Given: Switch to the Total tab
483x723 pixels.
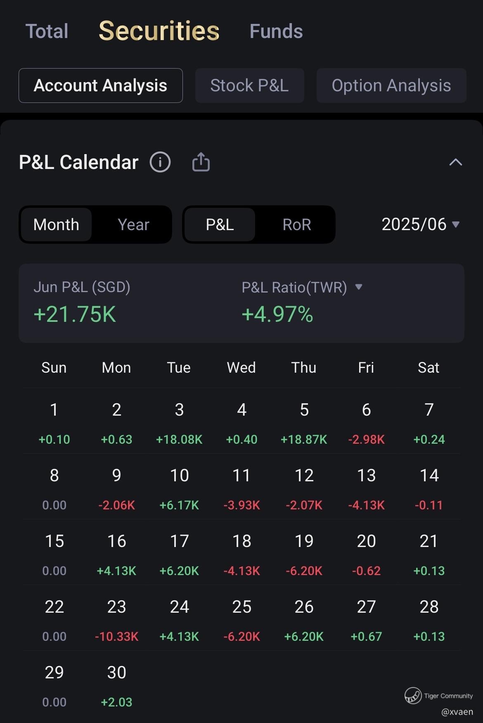Looking at the screenshot, I should (47, 31).
